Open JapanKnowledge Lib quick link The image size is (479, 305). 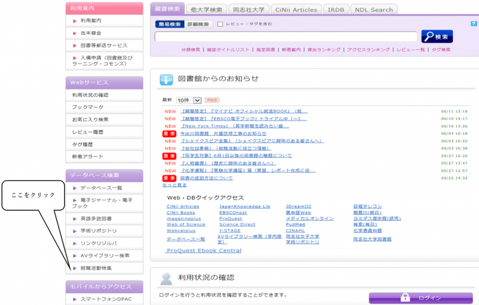click(x=245, y=206)
